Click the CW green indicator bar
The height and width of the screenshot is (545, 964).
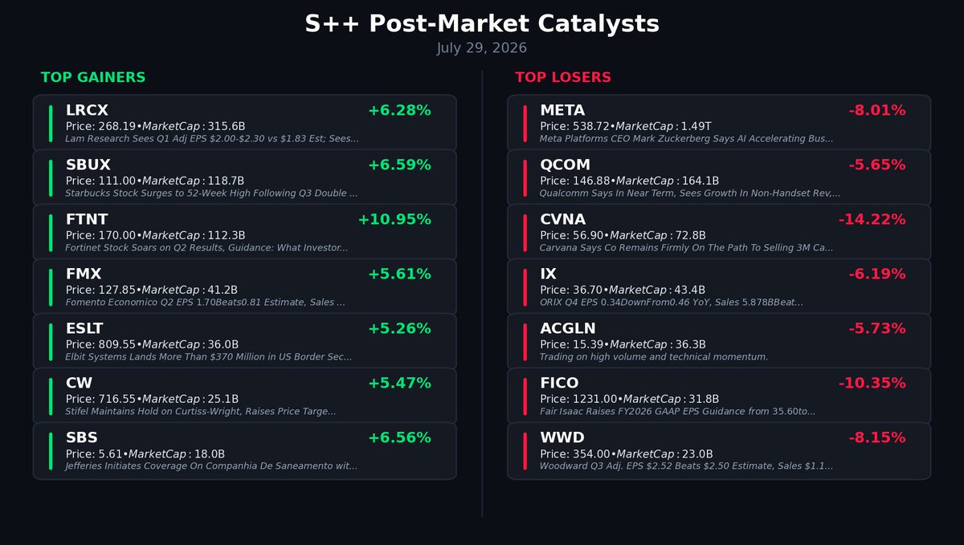click(x=50, y=396)
